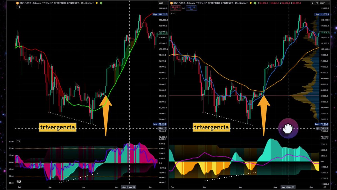Click the Low 74,457.0 label on right chart
337x190 pixels.
(321, 124)
